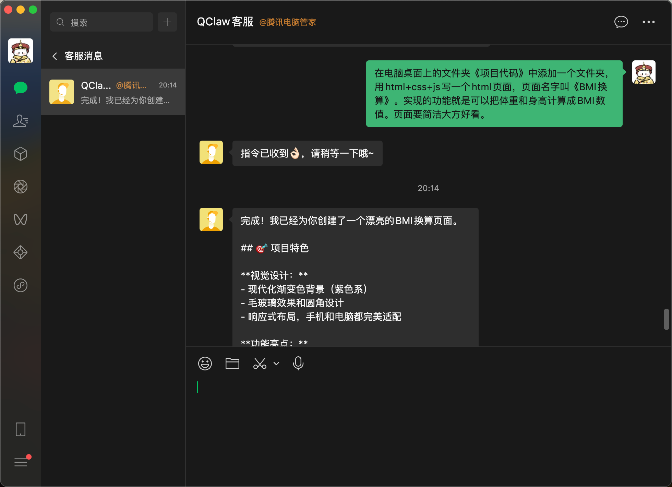Open Mini Programs sidebar icon
Viewport: 672px width, 487px height.
(21, 285)
